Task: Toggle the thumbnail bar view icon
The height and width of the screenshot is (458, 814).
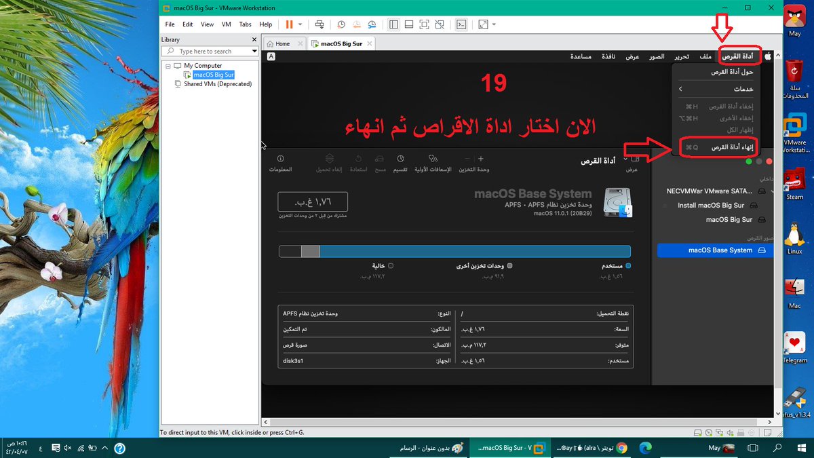Action: [x=409, y=24]
